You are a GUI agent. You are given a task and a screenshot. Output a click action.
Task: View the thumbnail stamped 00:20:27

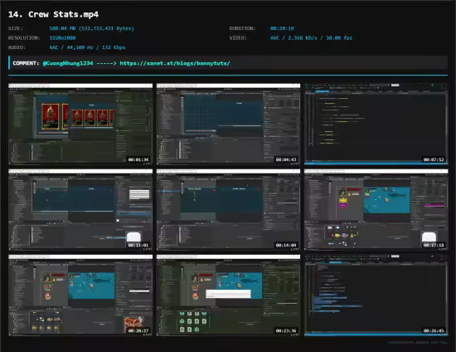[x=80, y=295]
